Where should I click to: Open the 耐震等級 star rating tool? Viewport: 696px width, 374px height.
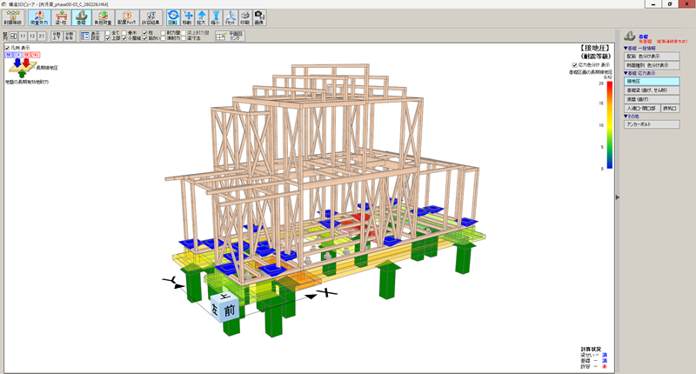pos(12,17)
